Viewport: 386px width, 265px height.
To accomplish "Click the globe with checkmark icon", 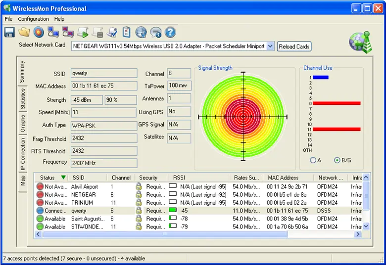I will pos(141,33).
